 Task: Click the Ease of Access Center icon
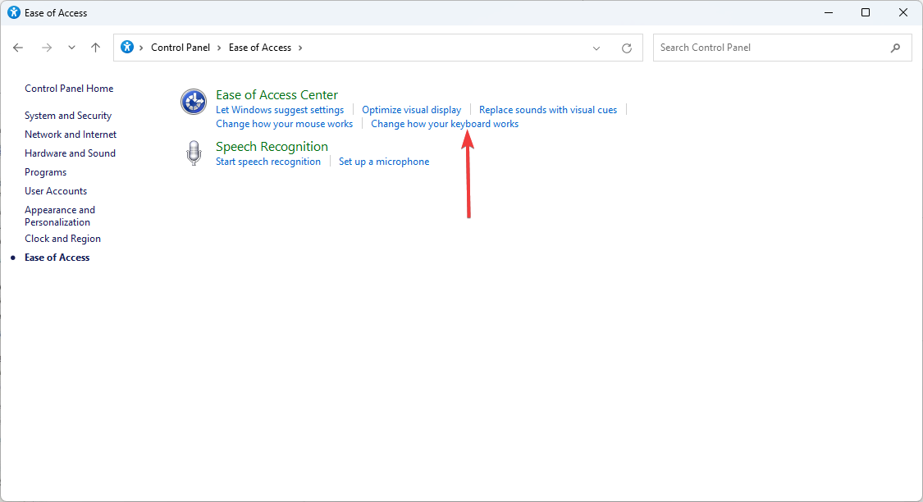click(x=193, y=102)
